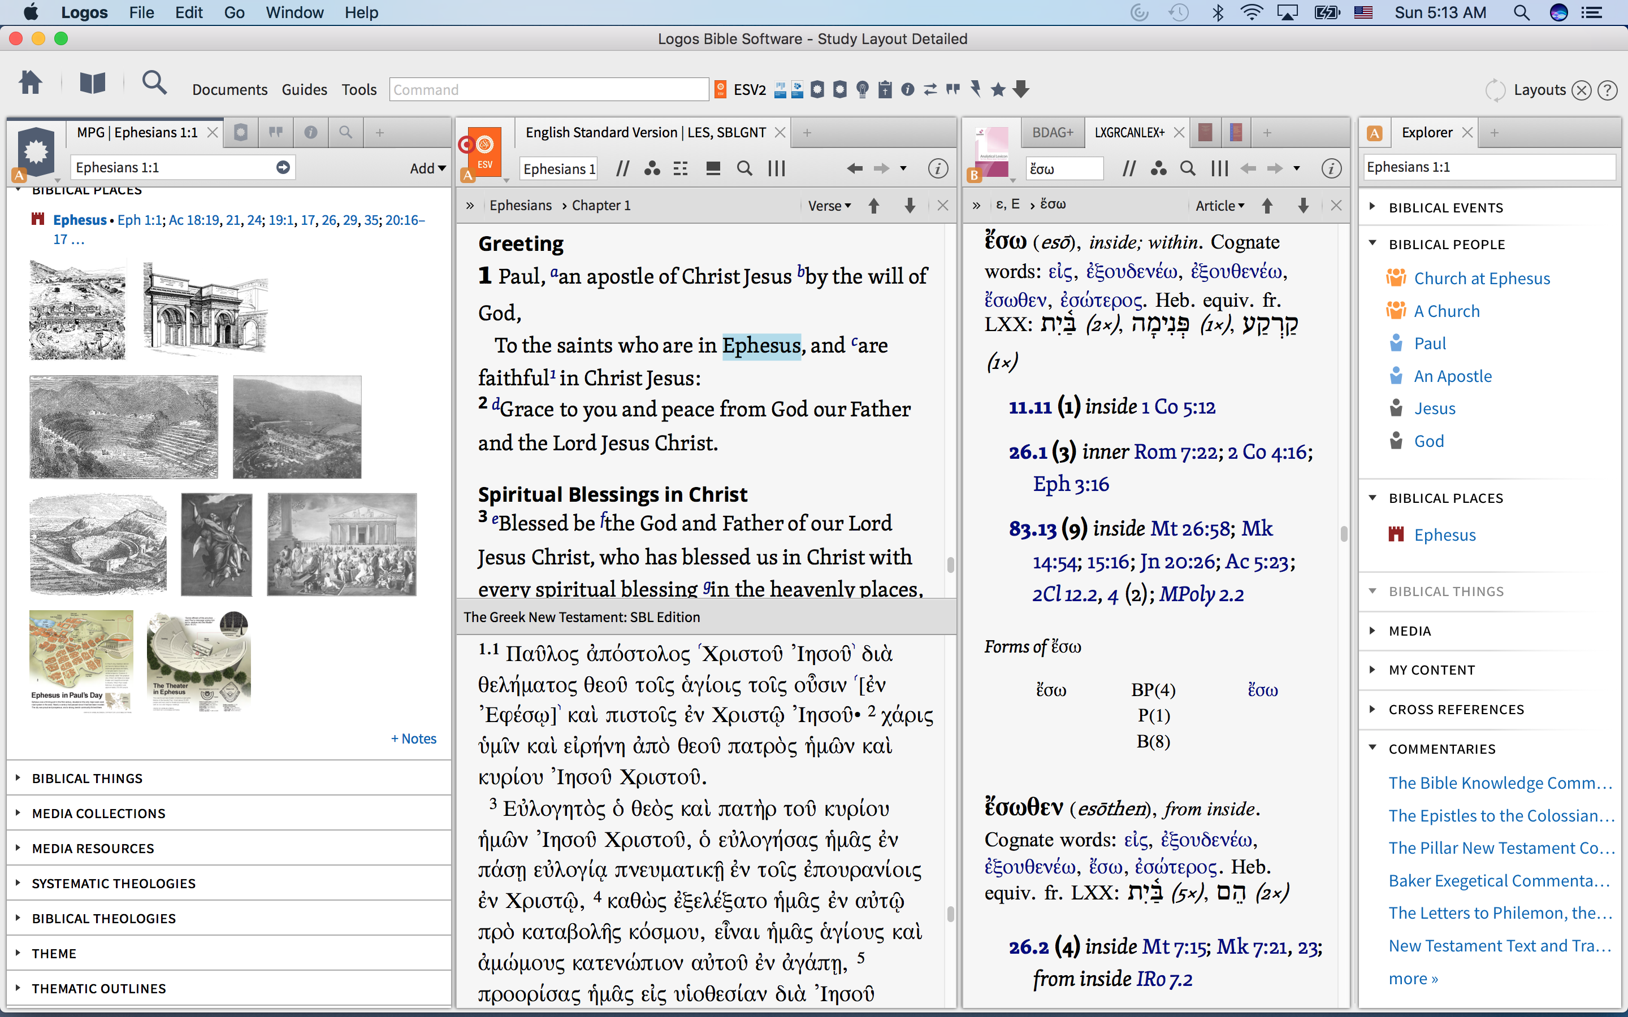Click Explorer reference field Ephesians 1:1

(x=1490, y=167)
